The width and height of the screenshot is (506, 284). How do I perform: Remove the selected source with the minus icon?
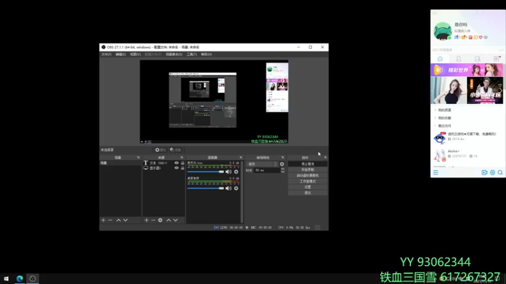153,220
